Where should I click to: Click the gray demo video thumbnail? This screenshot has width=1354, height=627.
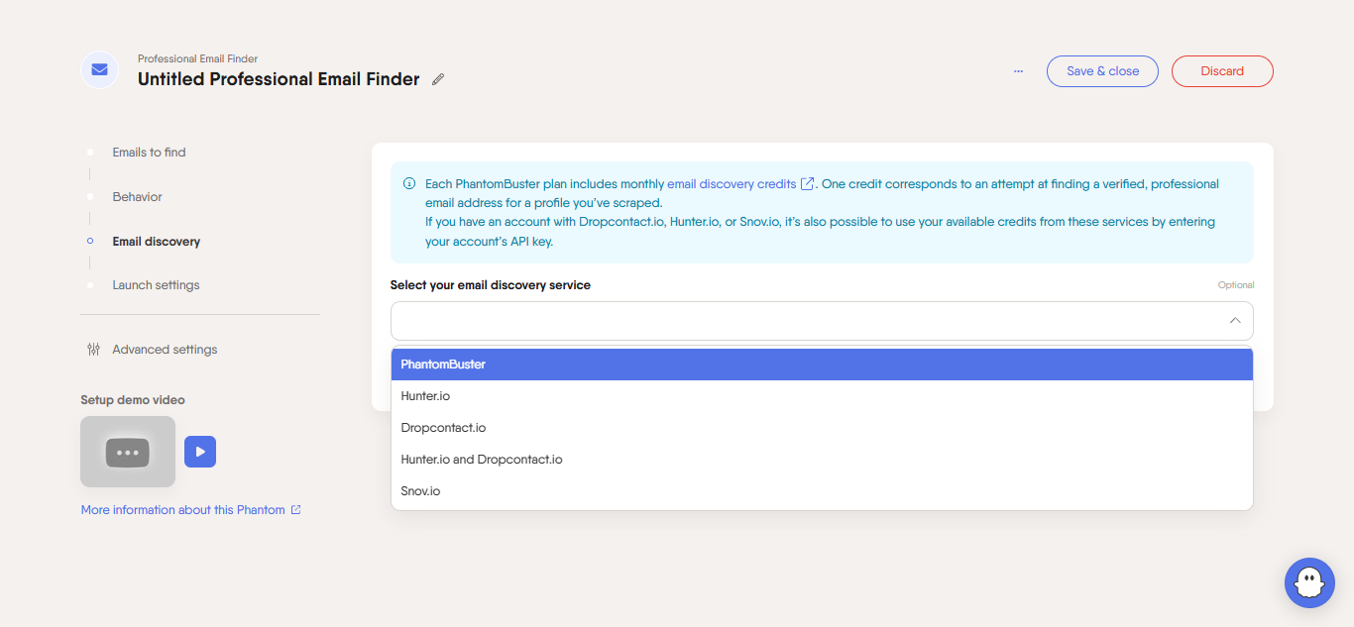pyautogui.click(x=128, y=451)
